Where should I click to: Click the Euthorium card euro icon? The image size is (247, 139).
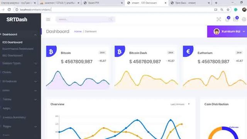[188, 51]
